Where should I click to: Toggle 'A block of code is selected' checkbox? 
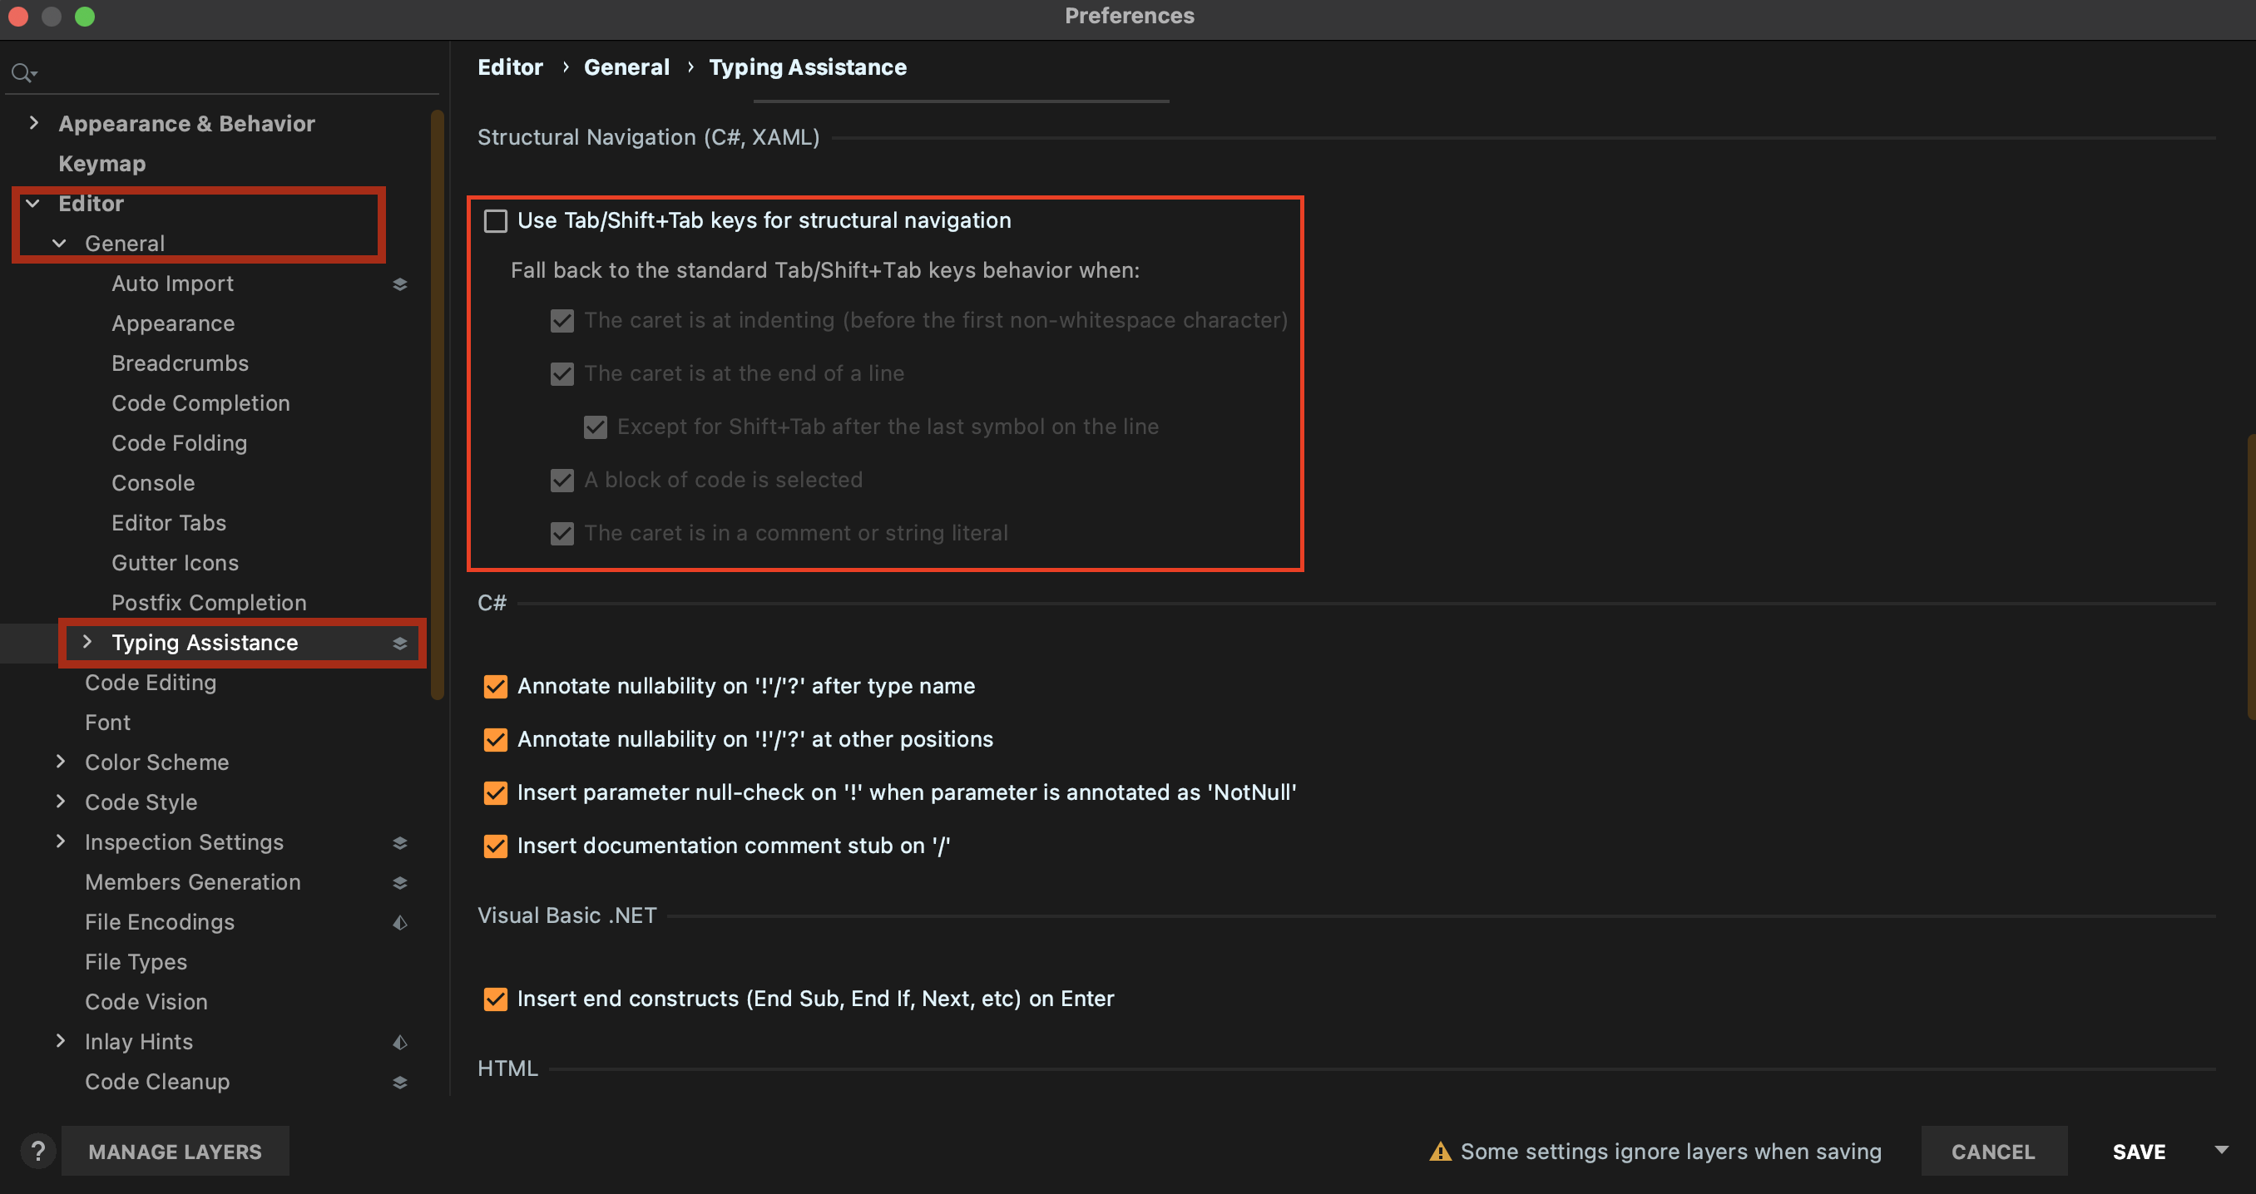tap(562, 481)
